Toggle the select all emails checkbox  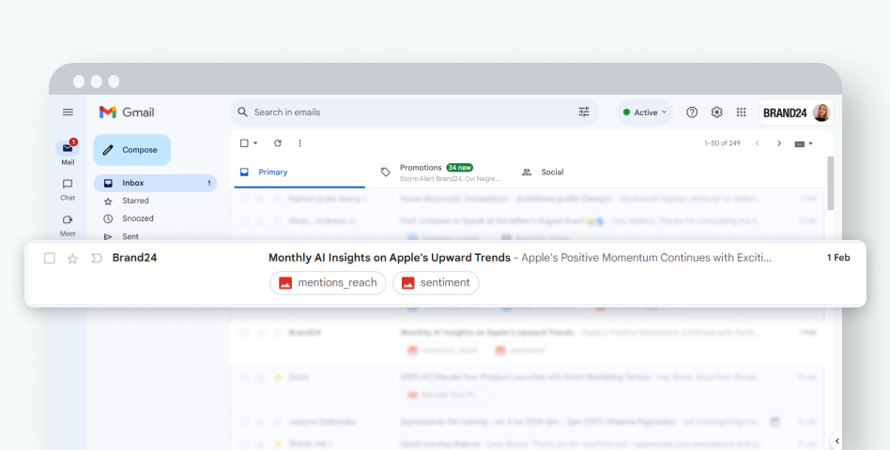[244, 143]
